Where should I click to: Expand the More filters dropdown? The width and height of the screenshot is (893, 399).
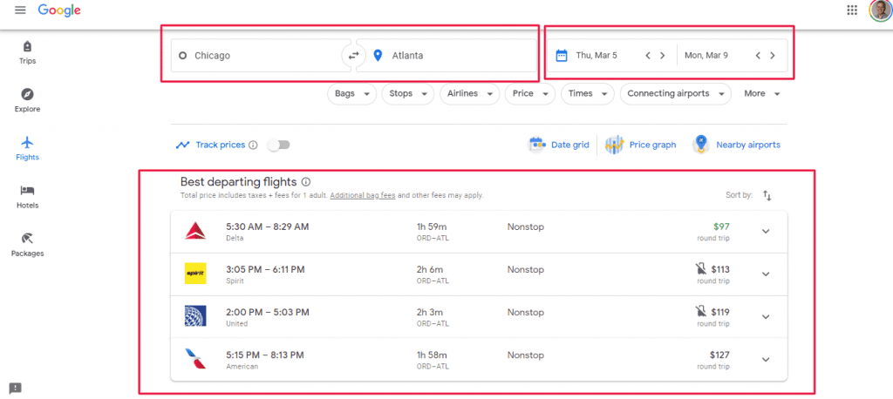pyautogui.click(x=761, y=94)
